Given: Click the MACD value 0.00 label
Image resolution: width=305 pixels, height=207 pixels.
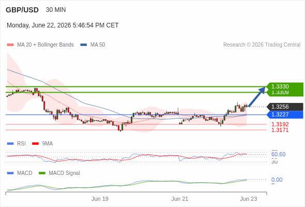Looking at the screenshot, I should [x=277, y=180].
